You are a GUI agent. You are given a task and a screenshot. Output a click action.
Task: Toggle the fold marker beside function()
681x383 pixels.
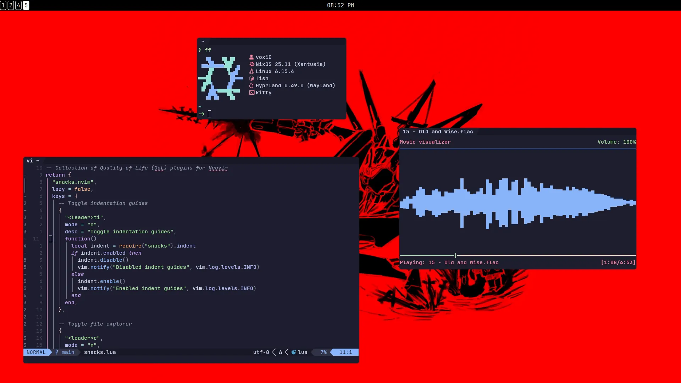[x=51, y=239]
